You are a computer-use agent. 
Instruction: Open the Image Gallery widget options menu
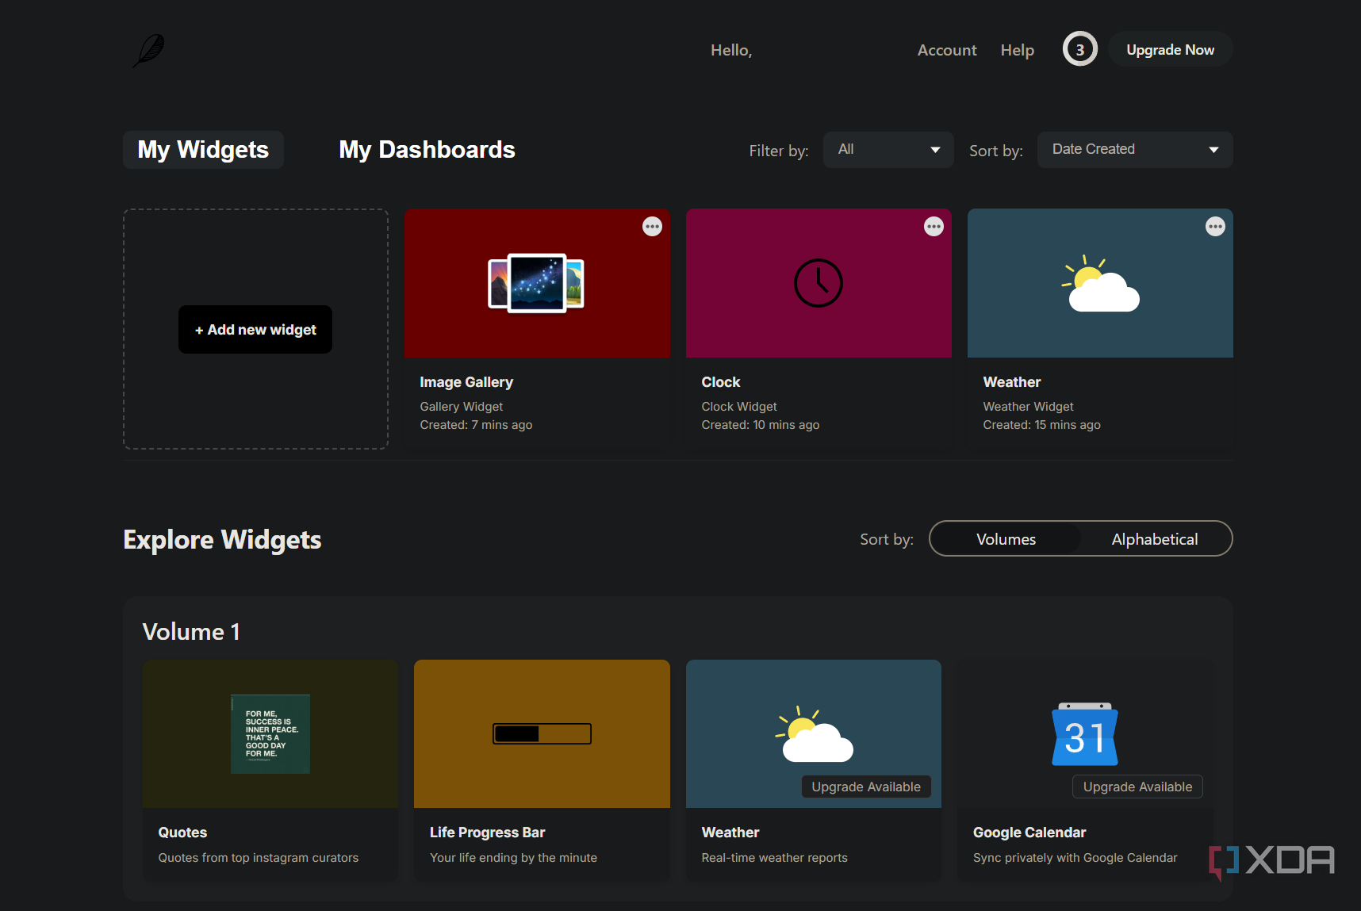(652, 227)
